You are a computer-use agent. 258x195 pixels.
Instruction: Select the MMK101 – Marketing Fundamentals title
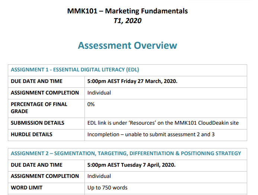(x=127, y=11)
